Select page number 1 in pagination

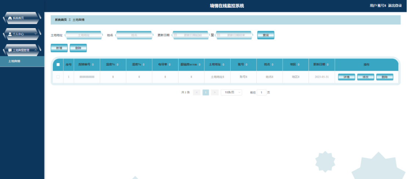206,92
